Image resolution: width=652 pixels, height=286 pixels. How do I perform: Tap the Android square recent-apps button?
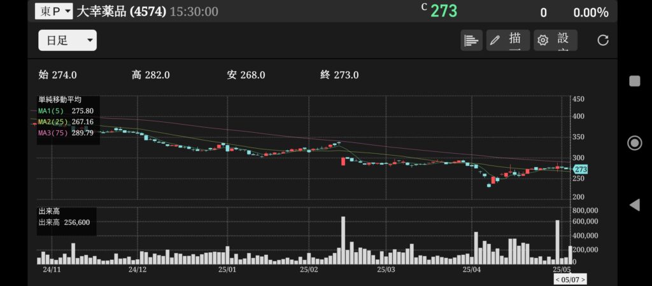point(635,81)
